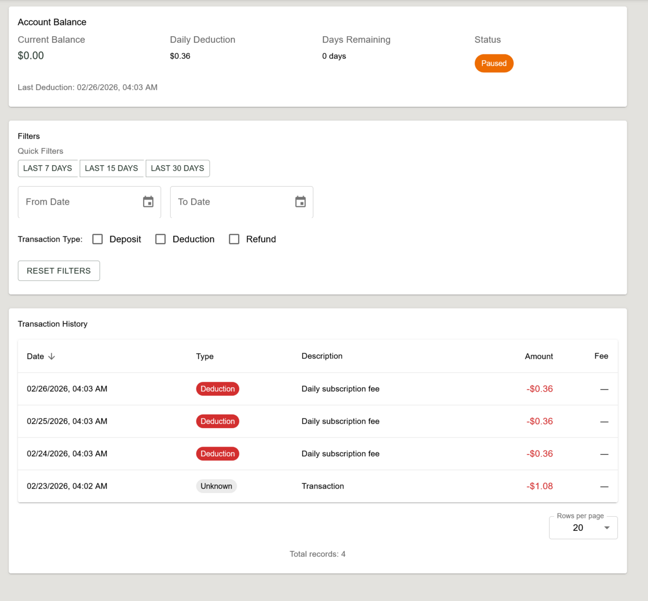Click the Type column header
Image resolution: width=648 pixels, height=601 pixels.
[205, 356]
